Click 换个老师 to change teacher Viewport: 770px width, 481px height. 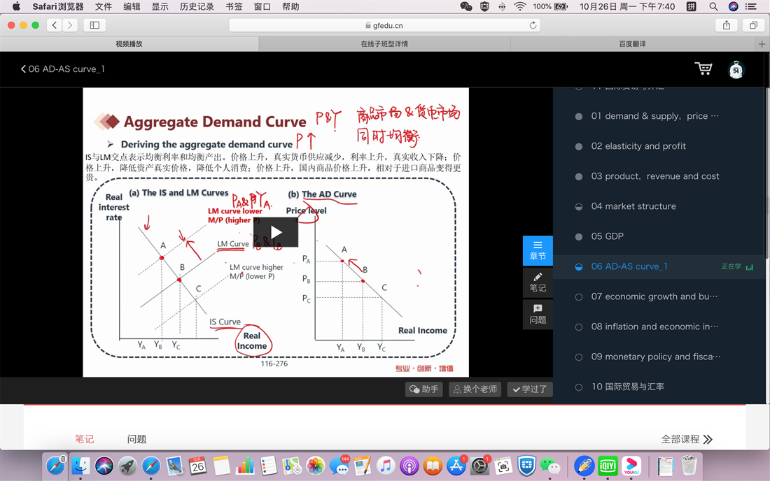(475, 389)
